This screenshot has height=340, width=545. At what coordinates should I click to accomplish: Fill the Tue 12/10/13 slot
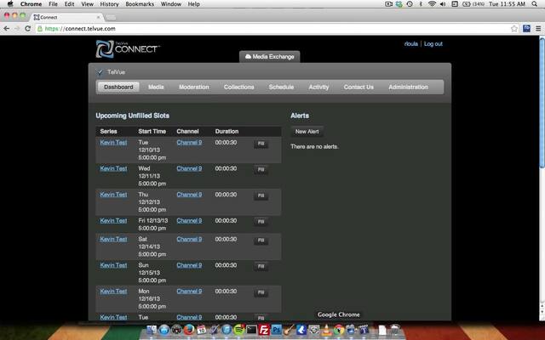(261, 144)
